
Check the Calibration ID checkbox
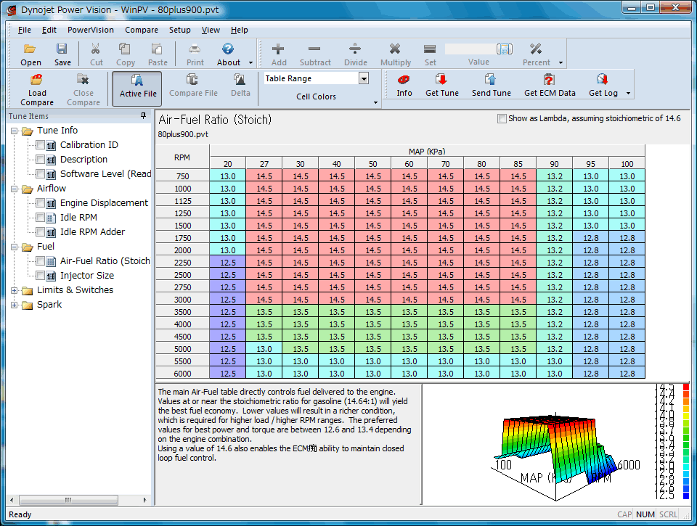coord(41,145)
